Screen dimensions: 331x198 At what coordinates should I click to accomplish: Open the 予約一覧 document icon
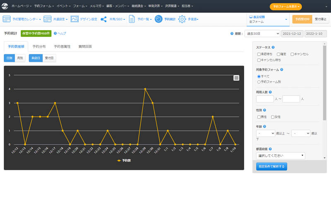tap(132, 19)
